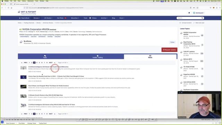Open the Set & Forget site logo
The height and width of the screenshot is (125, 222).
pyautogui.click(x=27, y=12)
